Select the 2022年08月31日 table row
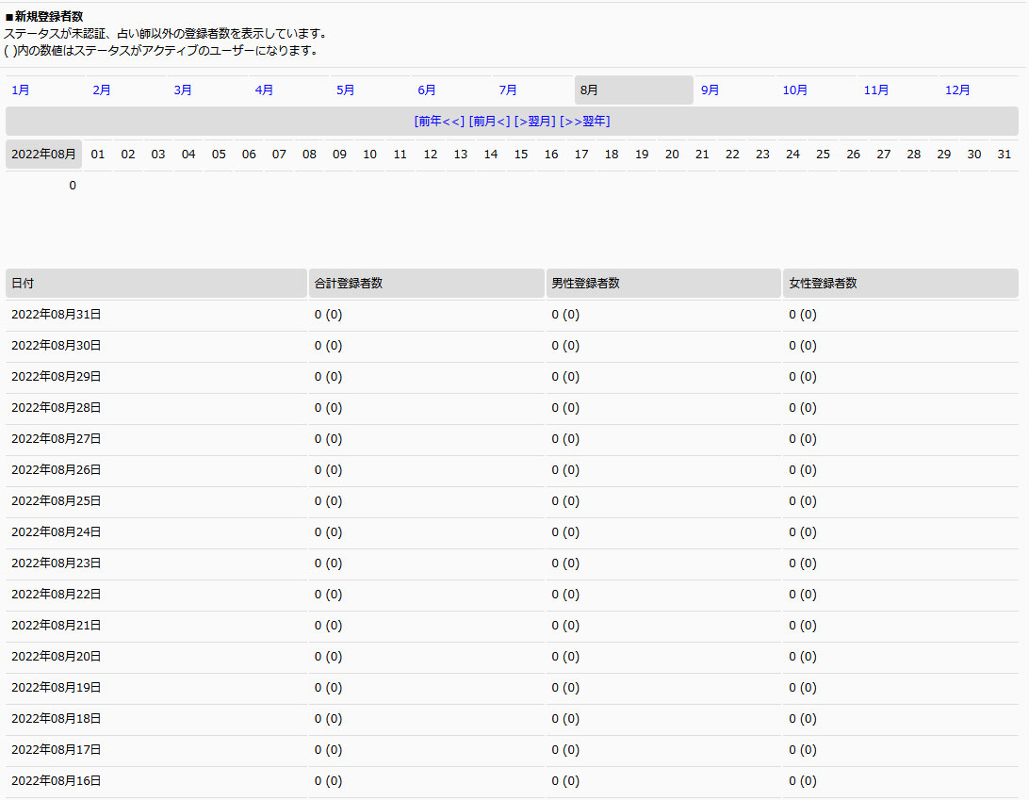This screenshot has width=1029, height=800. (x=57, y=315)
